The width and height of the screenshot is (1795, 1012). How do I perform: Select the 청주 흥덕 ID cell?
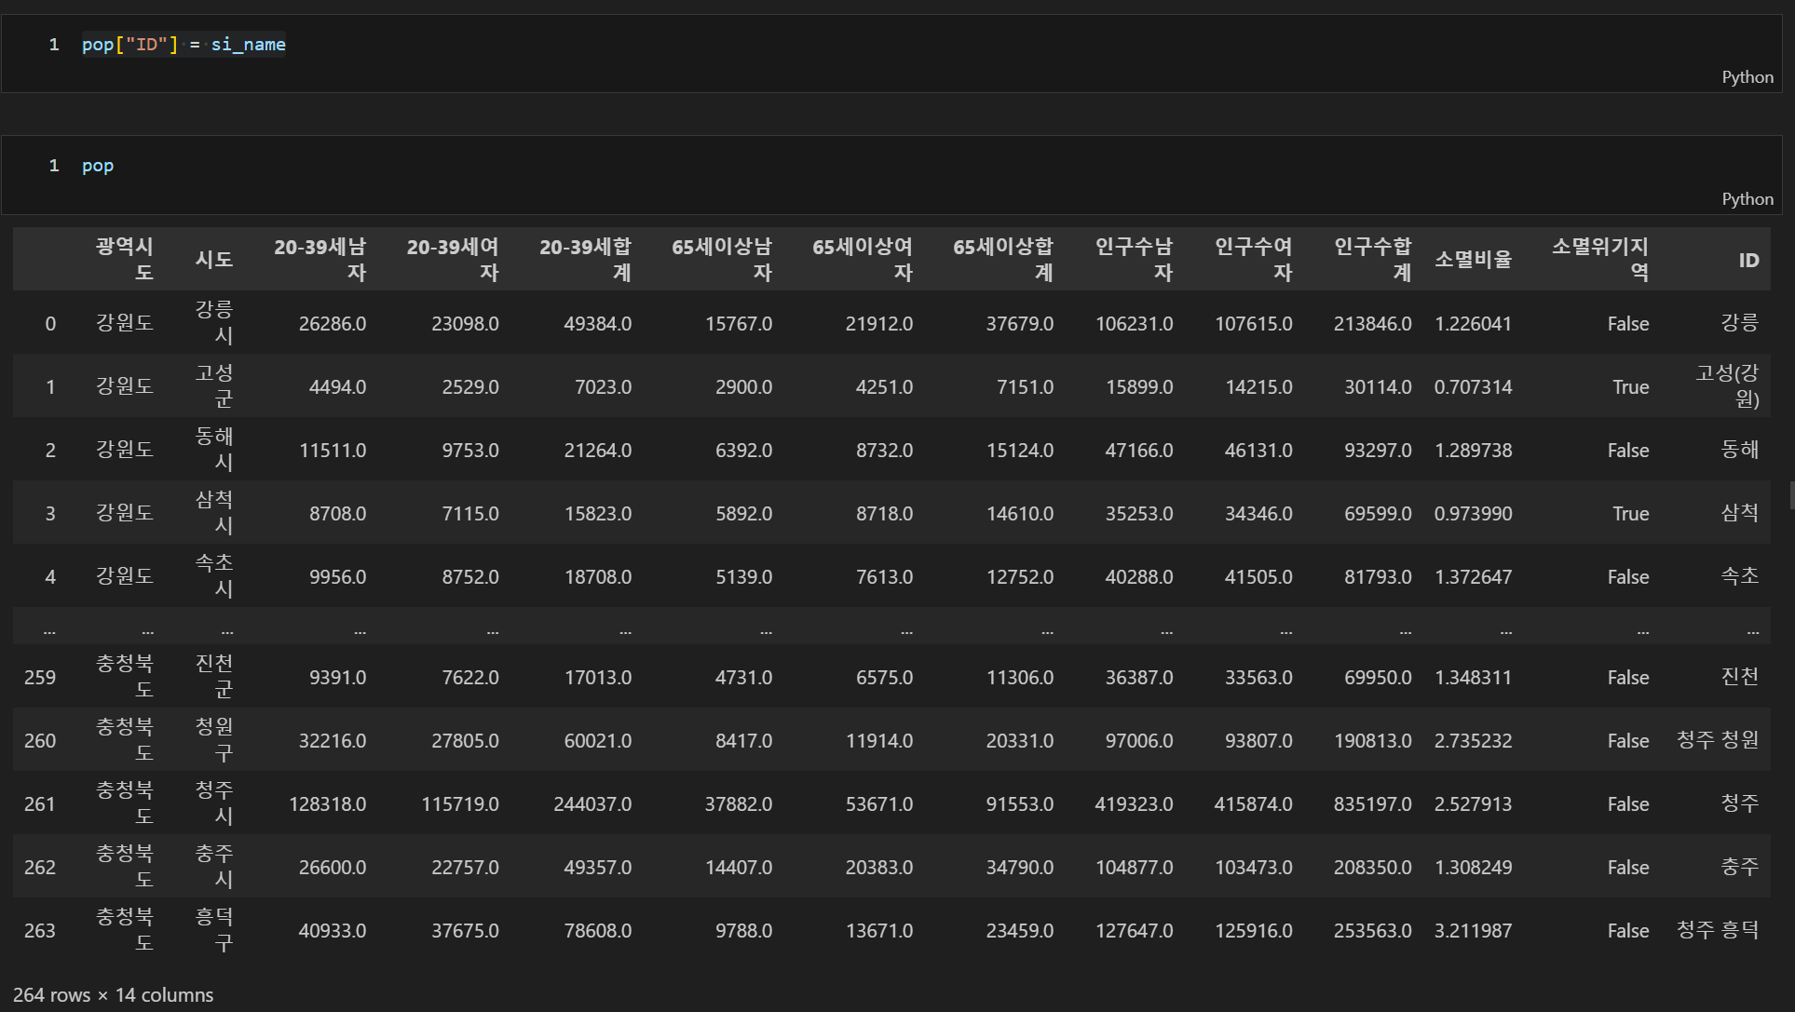(1717, 931)
